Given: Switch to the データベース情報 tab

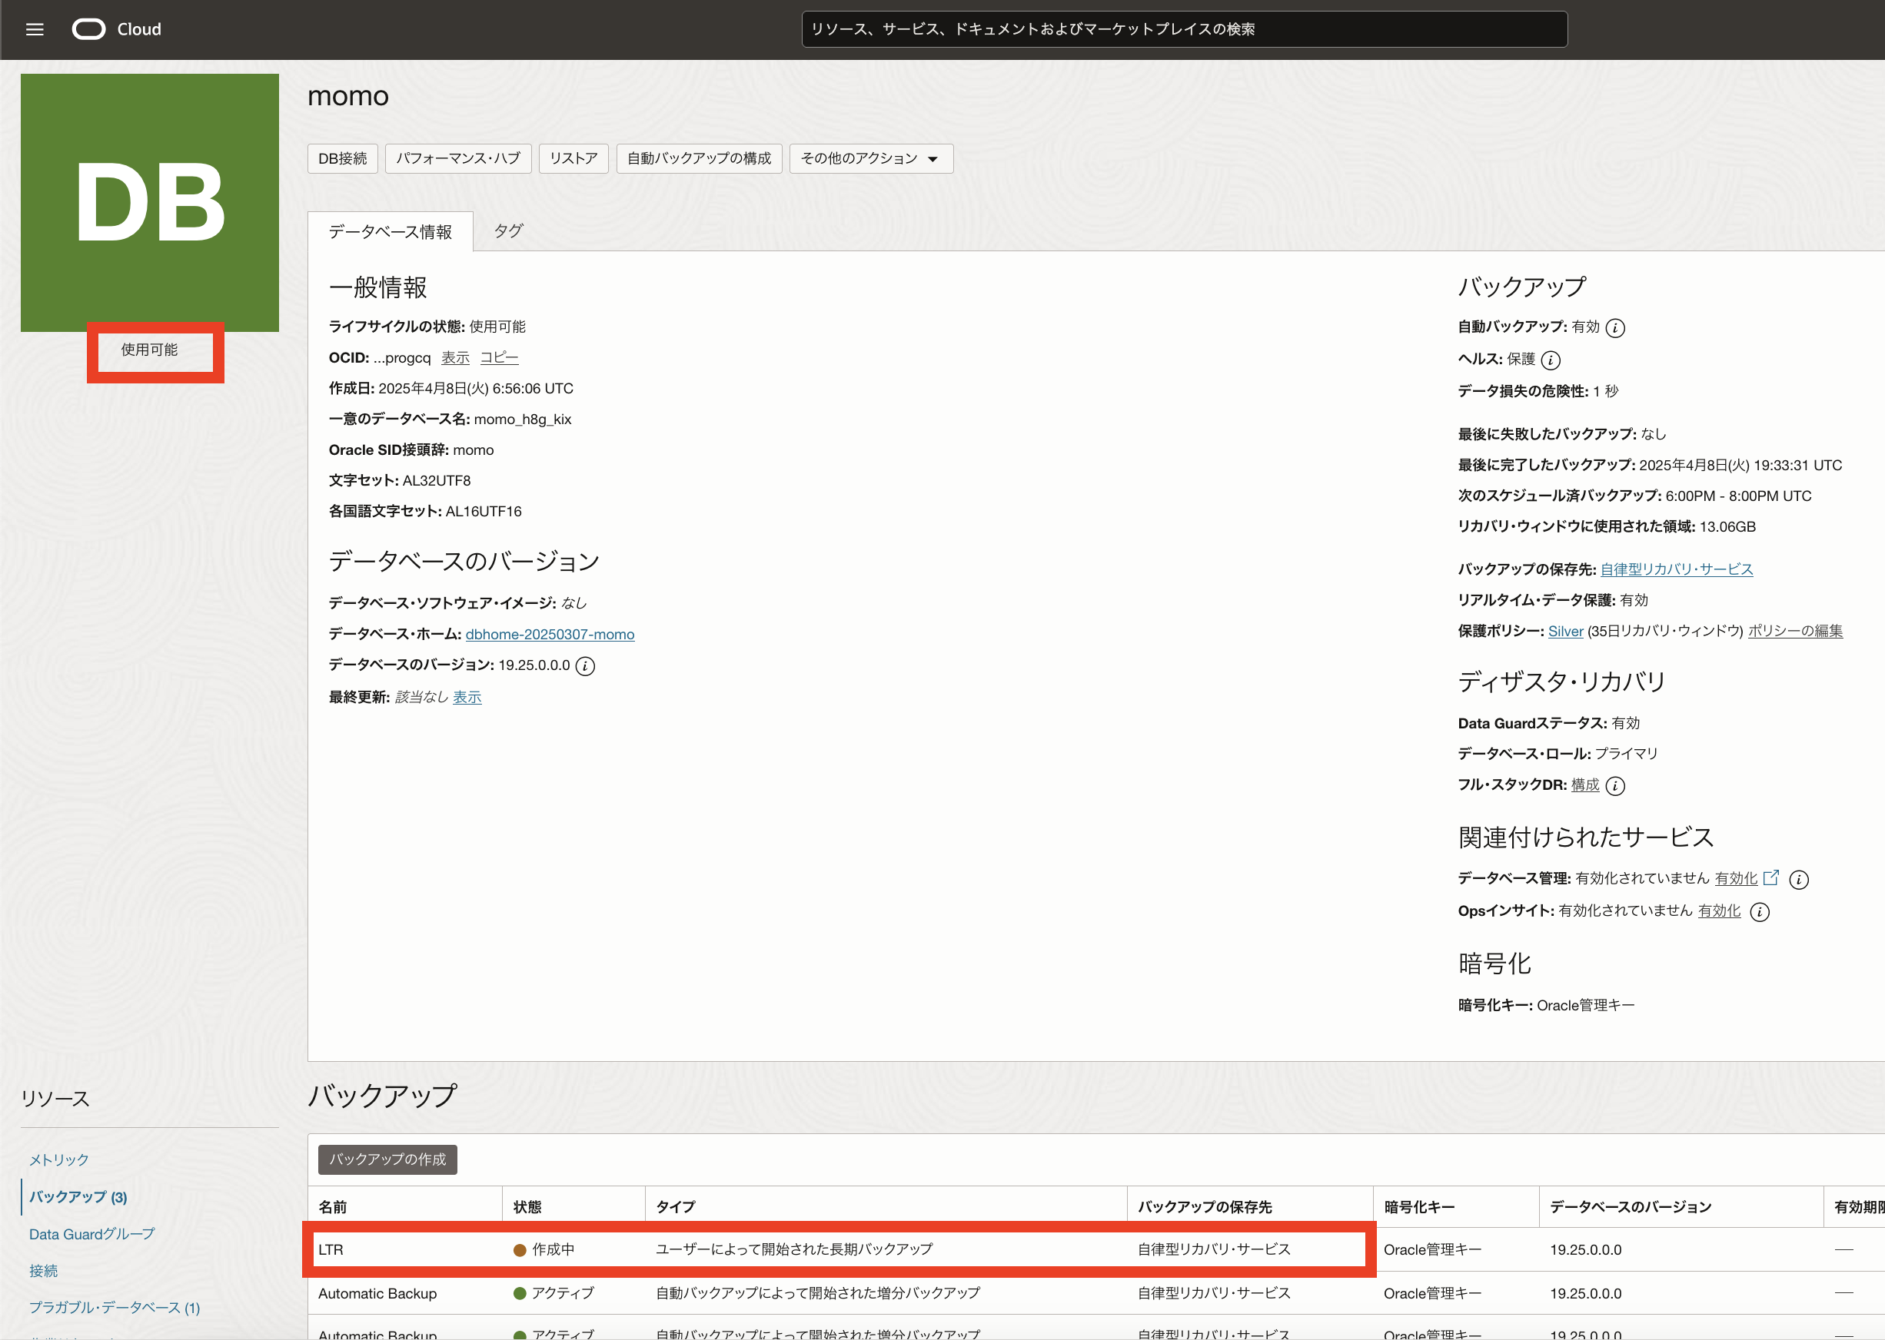Looking at the screenshot, I should [391, 232].
